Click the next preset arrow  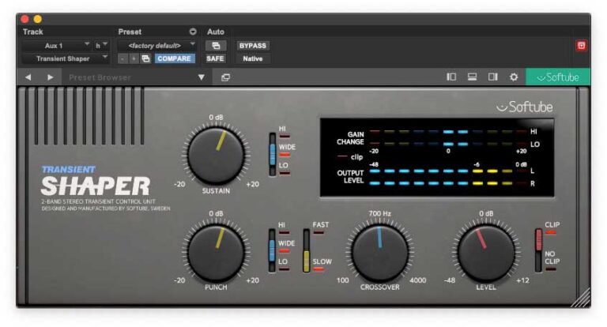(50, 77)
